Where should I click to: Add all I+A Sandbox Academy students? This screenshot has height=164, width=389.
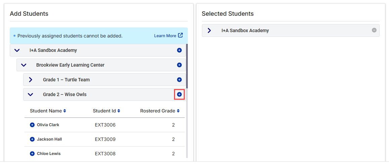tap(179, 50)
